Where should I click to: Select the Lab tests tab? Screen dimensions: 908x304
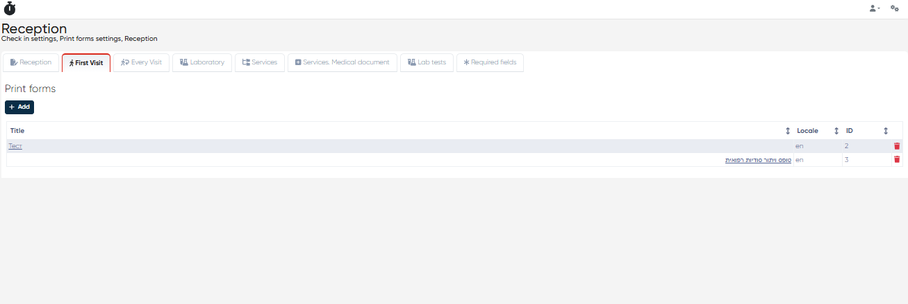(x=427, y=62)
